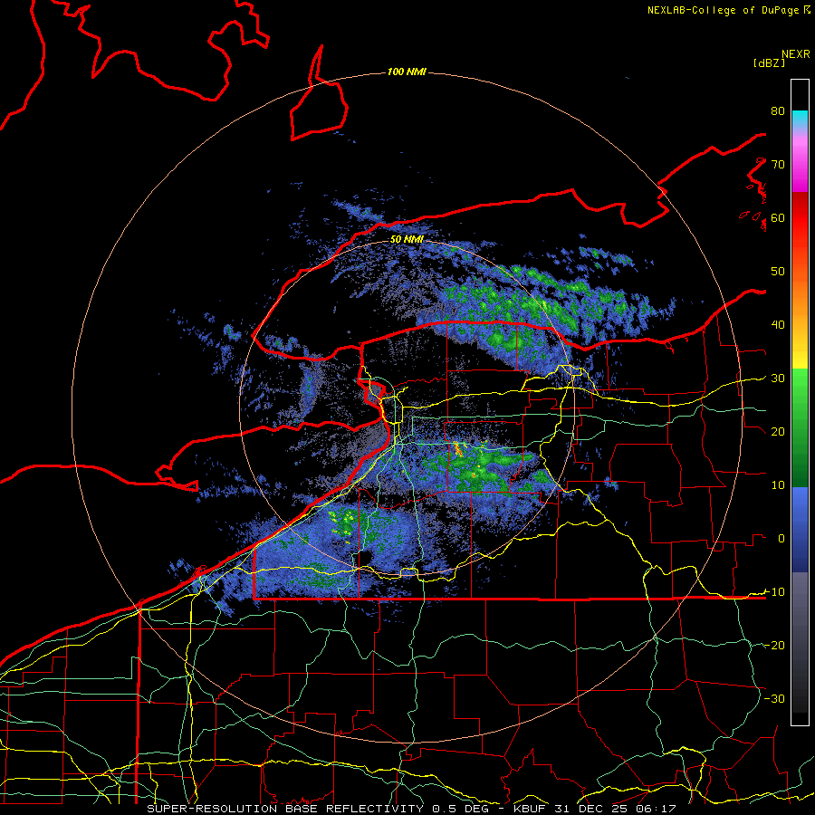The width and height of the screenshot is (815, 815).
Task: Click the "0.5 DEG" elevation angle text
Action: tap(462, 809)
